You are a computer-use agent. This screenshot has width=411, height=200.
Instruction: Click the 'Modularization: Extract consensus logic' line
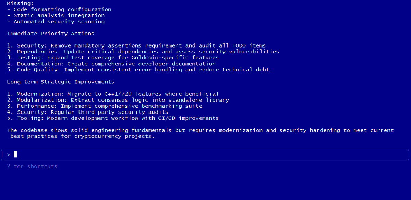(118, 100)
